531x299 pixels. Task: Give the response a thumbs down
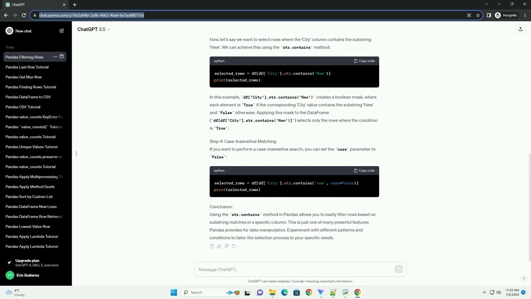pos(226,246)
